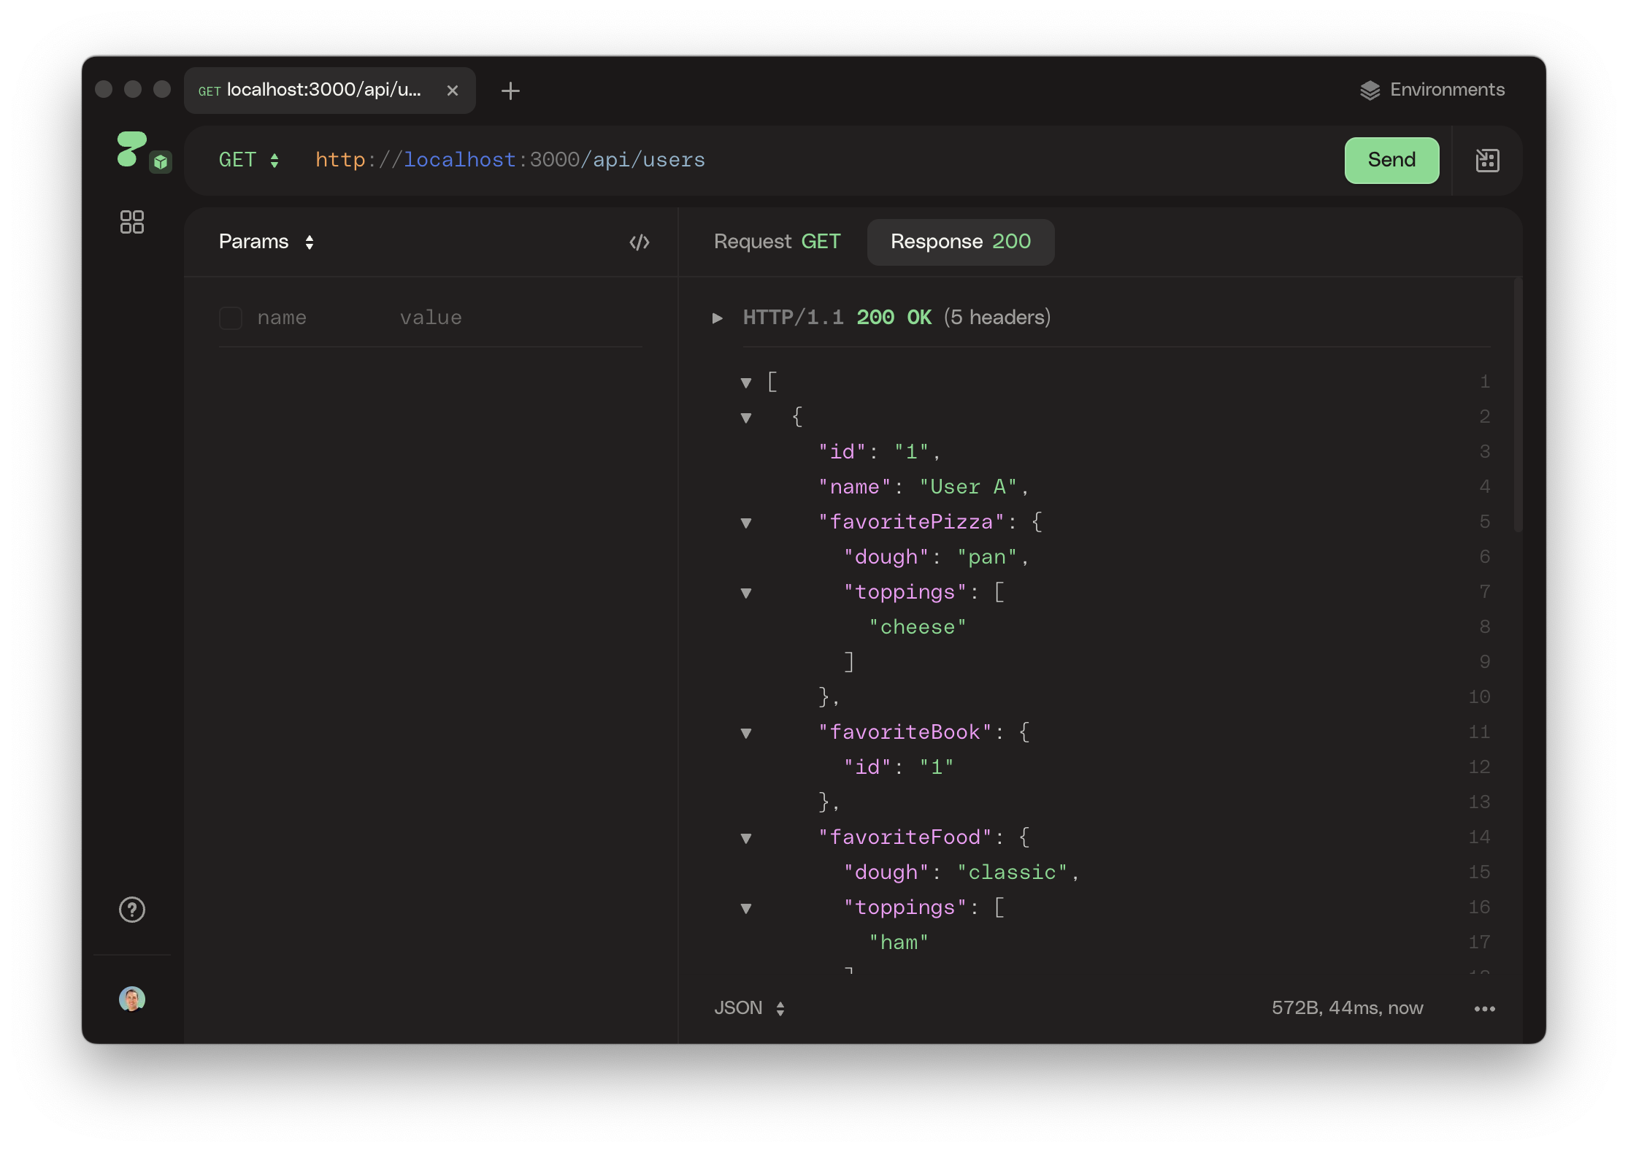Click the green app logo icon

tap(132, 150)
